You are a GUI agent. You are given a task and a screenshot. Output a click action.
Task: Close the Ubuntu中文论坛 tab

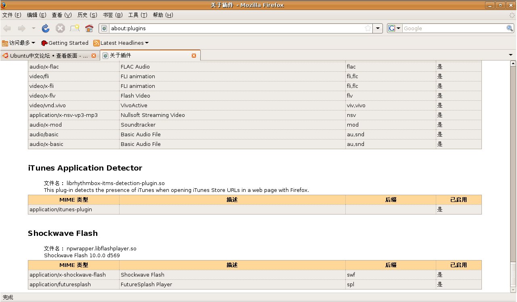coord(94,56)
